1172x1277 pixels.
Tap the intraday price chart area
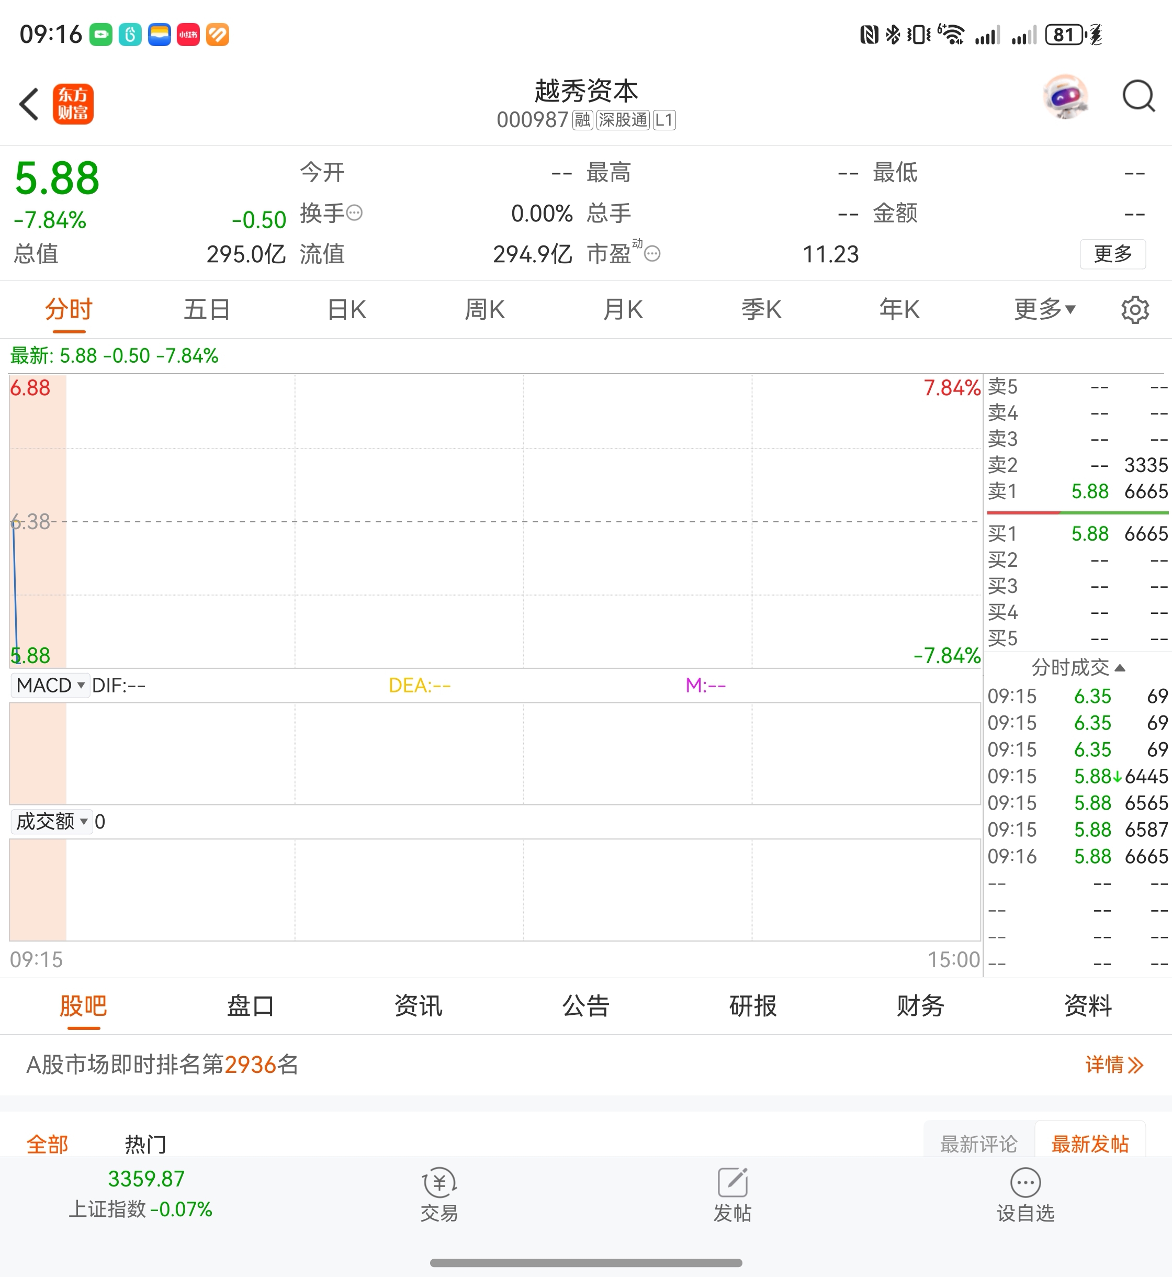coord(495,521)
